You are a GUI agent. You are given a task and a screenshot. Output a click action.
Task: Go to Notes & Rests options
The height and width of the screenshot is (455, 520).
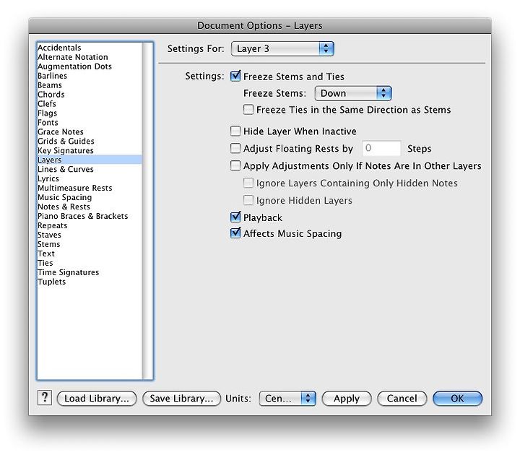pyautogui.click(x=90, y=207)
